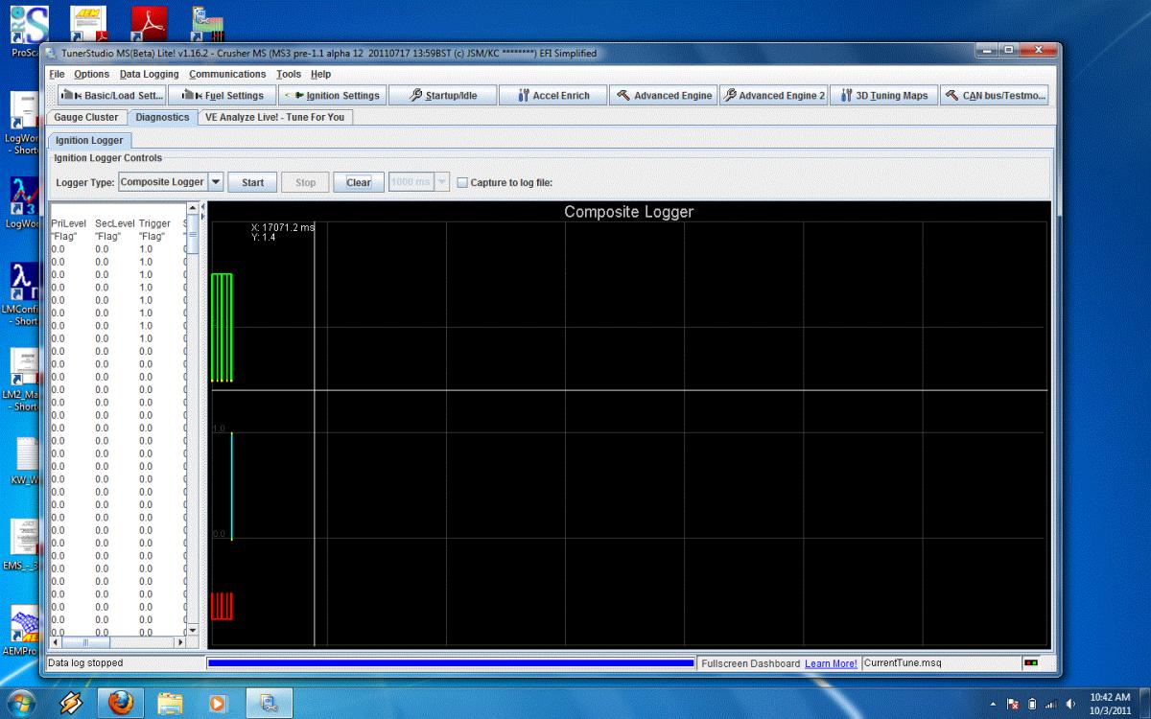Follow the Learn More link
Screen dimensions: 1151x719
pos(831,663)
